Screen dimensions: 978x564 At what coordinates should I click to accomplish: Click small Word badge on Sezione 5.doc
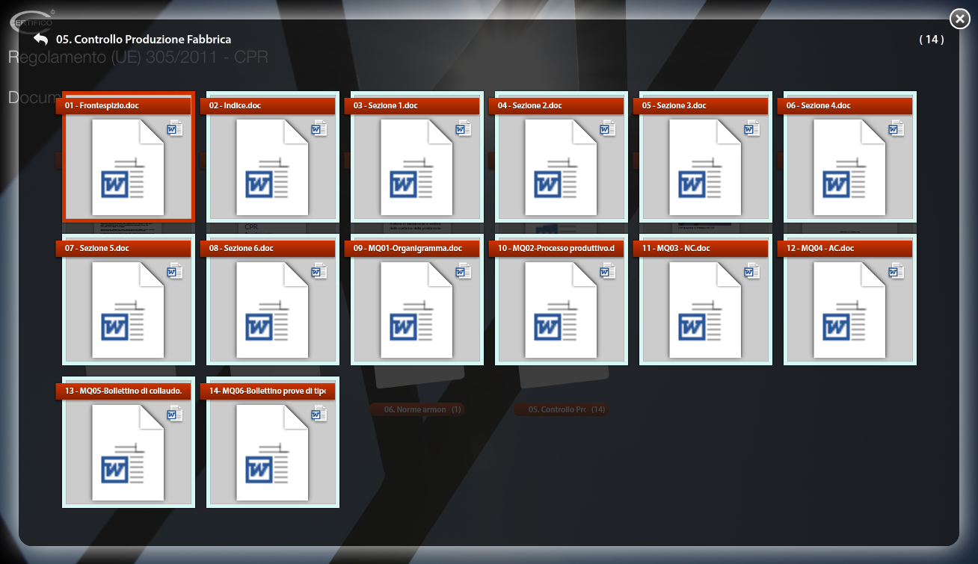175,271
